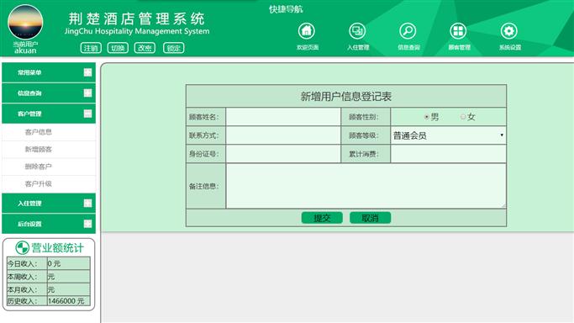
Task: Expand the 信息查询 sidebar section
Action: pyautogui.click(x=49, y=93)
